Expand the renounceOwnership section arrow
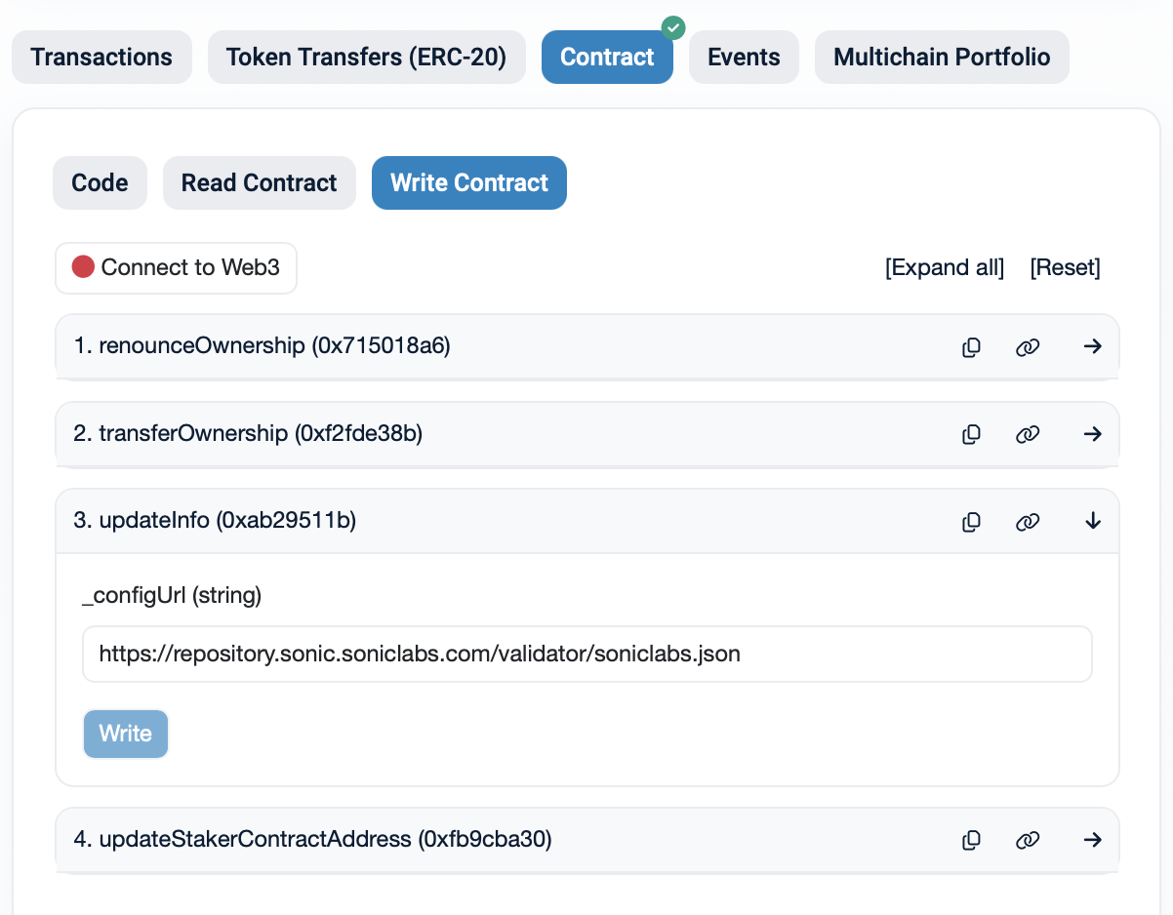The width and height of the screenshot is (1173, 915). [1093, 346]
